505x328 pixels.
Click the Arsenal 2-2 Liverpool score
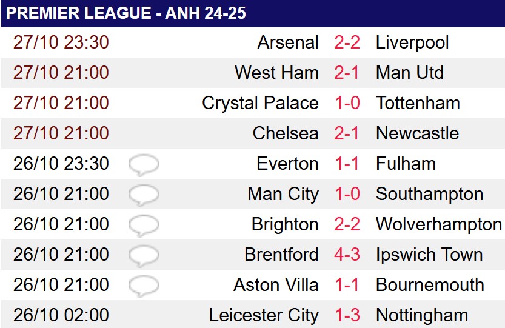coord(347,42)
